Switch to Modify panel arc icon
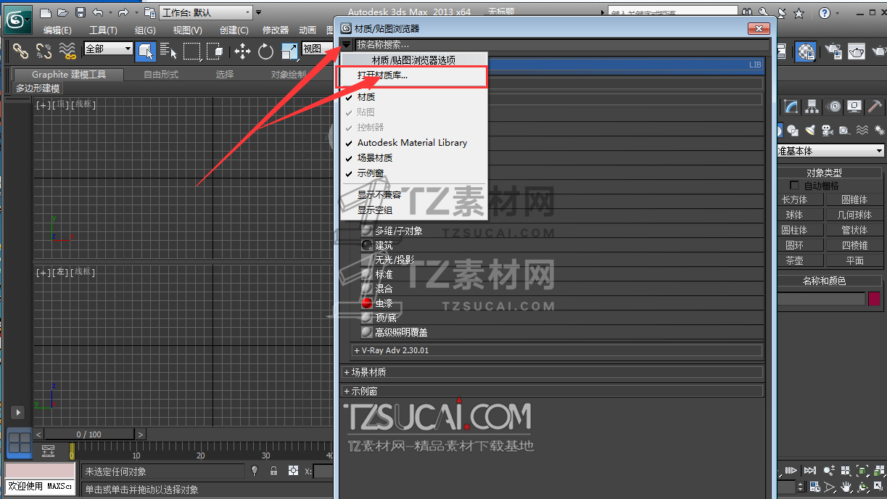This screenshot has height=499, width=887. point(791,107)
